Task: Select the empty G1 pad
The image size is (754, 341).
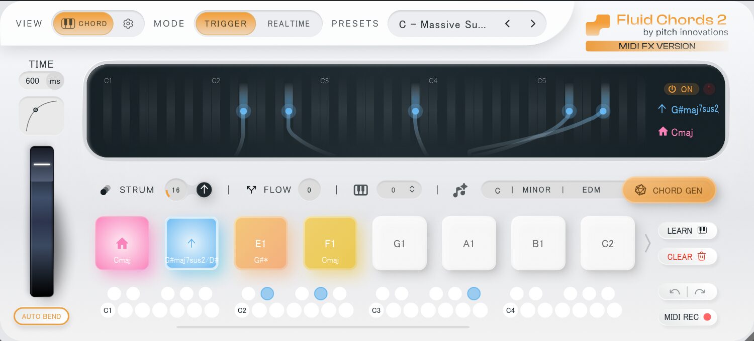Action: click(399, 243)
